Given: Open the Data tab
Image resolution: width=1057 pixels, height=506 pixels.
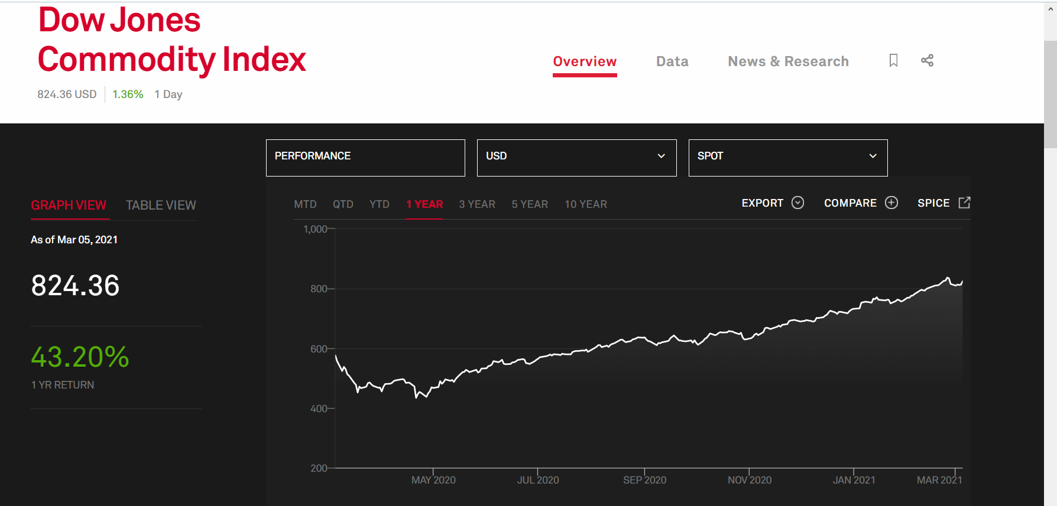Looking at the screenshot, I should coord(672,61).
